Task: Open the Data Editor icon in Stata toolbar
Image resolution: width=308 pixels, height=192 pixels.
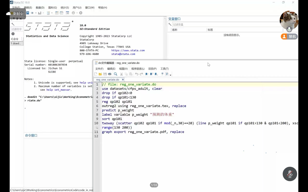Action: click(x=57, y=13)
